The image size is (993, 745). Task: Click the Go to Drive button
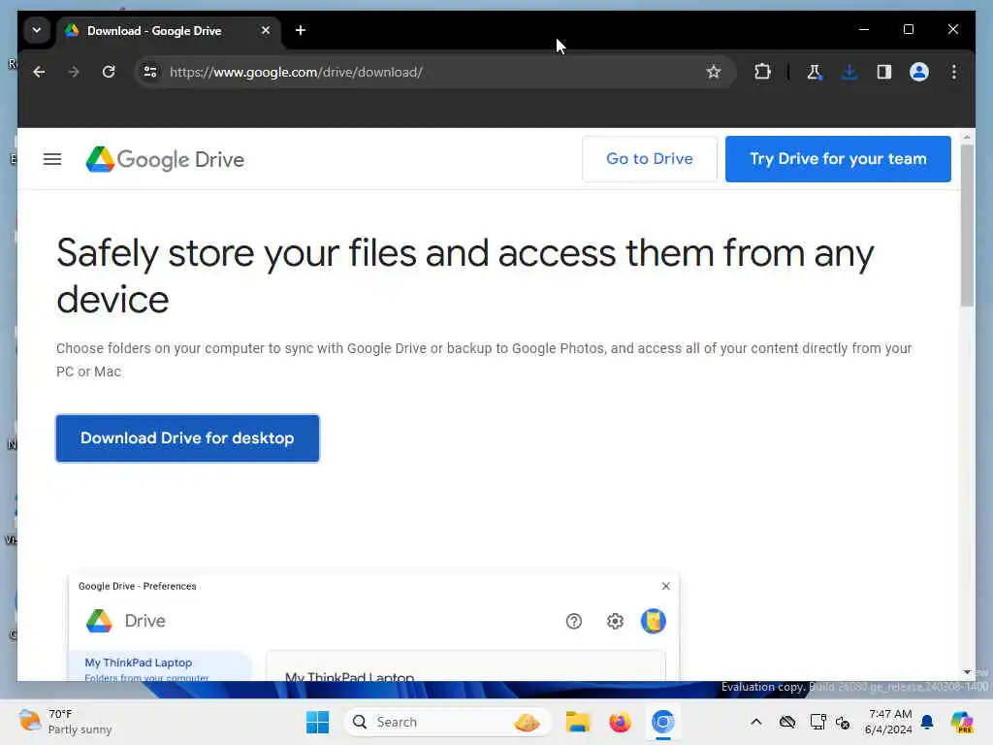click(650, 159)
